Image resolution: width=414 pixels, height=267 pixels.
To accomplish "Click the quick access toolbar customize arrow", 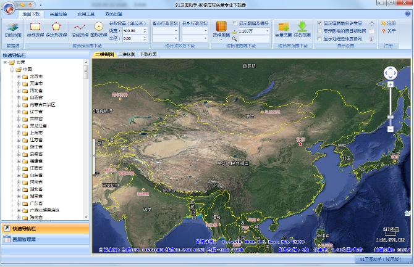I will [40, 5].
